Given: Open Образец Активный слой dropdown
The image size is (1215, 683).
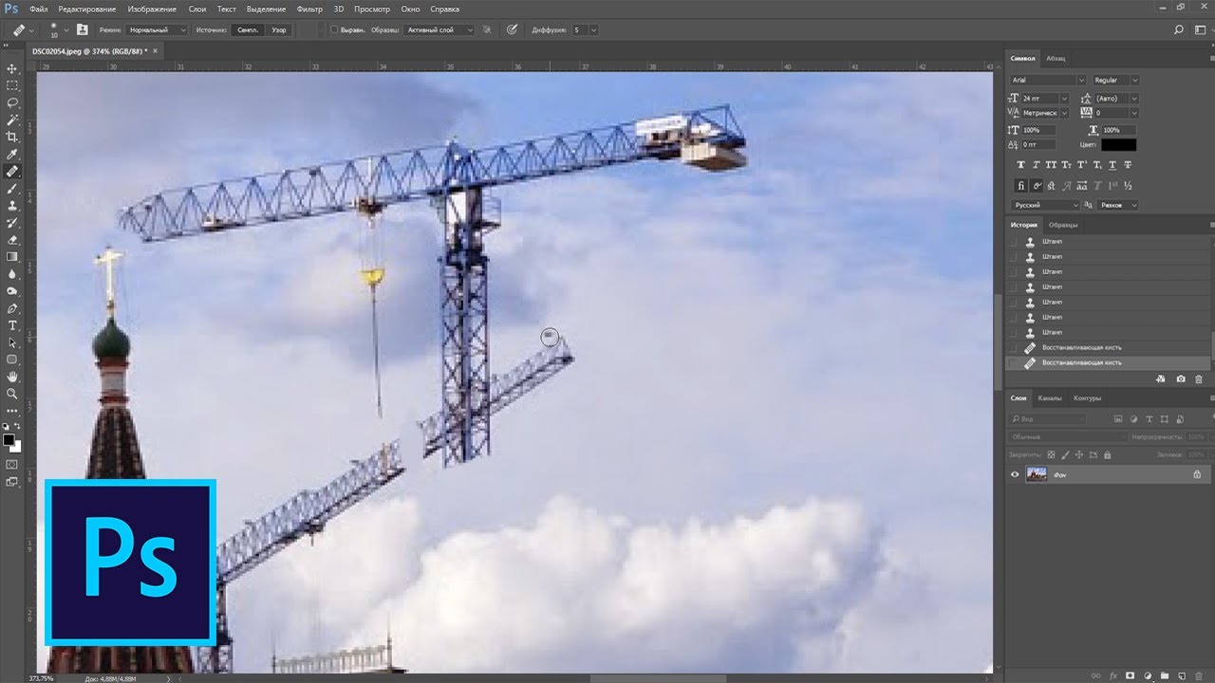Looking at the screenshot, I should point(440,30).
